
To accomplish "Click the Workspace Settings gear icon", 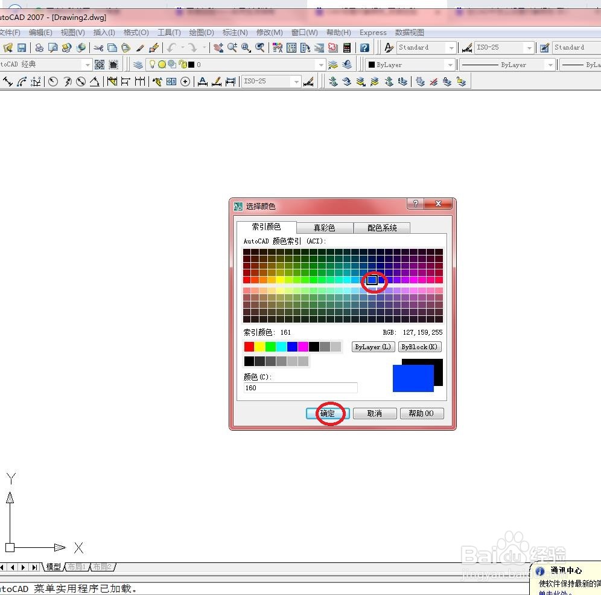I will click(100, 65).
